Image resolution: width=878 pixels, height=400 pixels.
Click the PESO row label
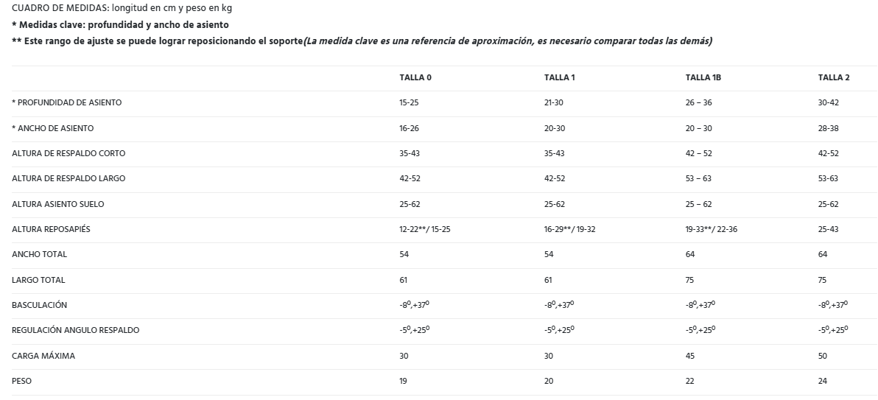click(21, 381)
